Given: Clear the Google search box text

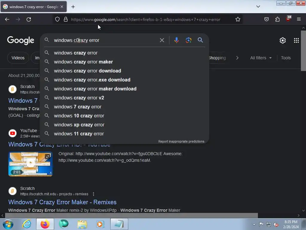Looking at the screenshot, I should pos(162,40).
